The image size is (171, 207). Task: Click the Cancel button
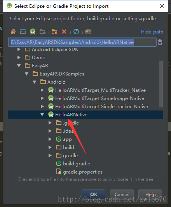122,194
